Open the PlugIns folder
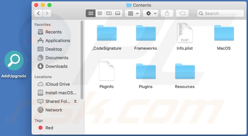The height and width of the screenshot is (136, 248). tap(146, 71)
